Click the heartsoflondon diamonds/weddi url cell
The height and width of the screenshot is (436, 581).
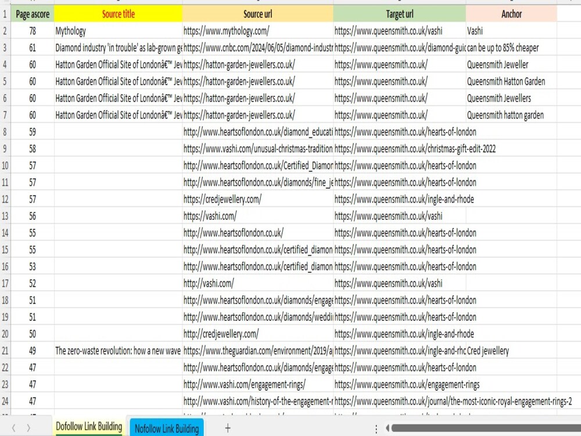click(x=257, y=317)
